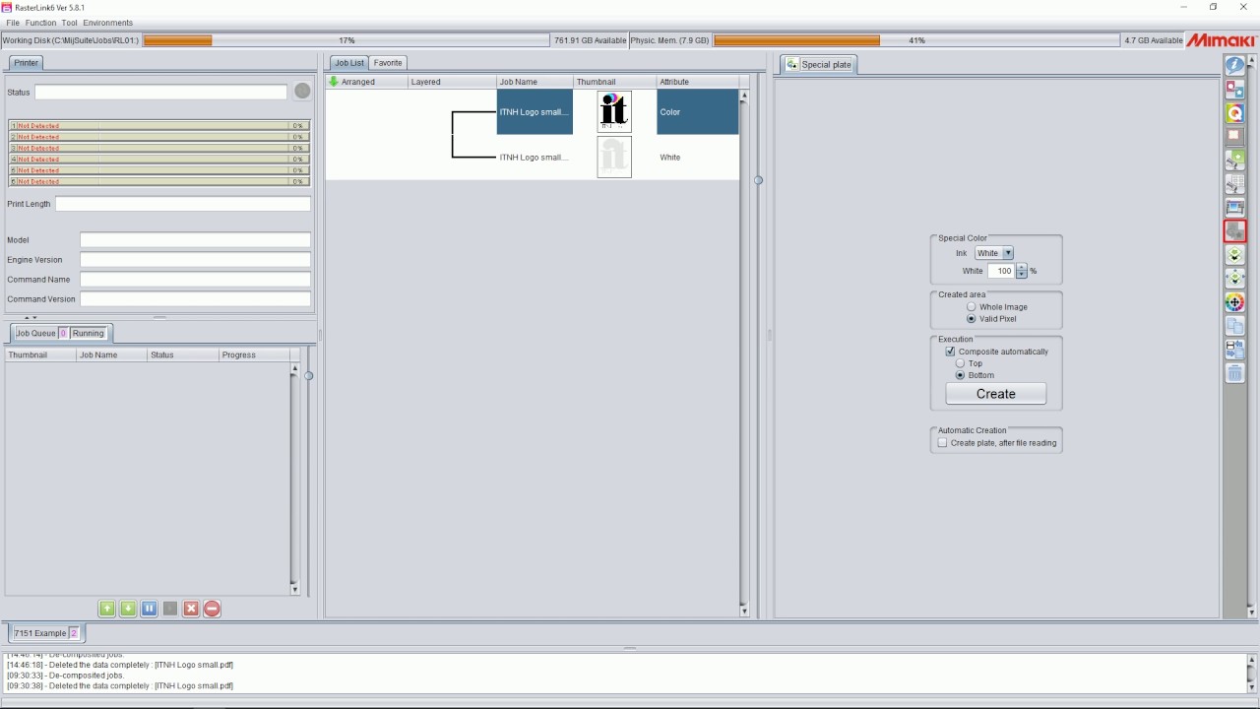Click the Job Name column header in Job List

535,82
